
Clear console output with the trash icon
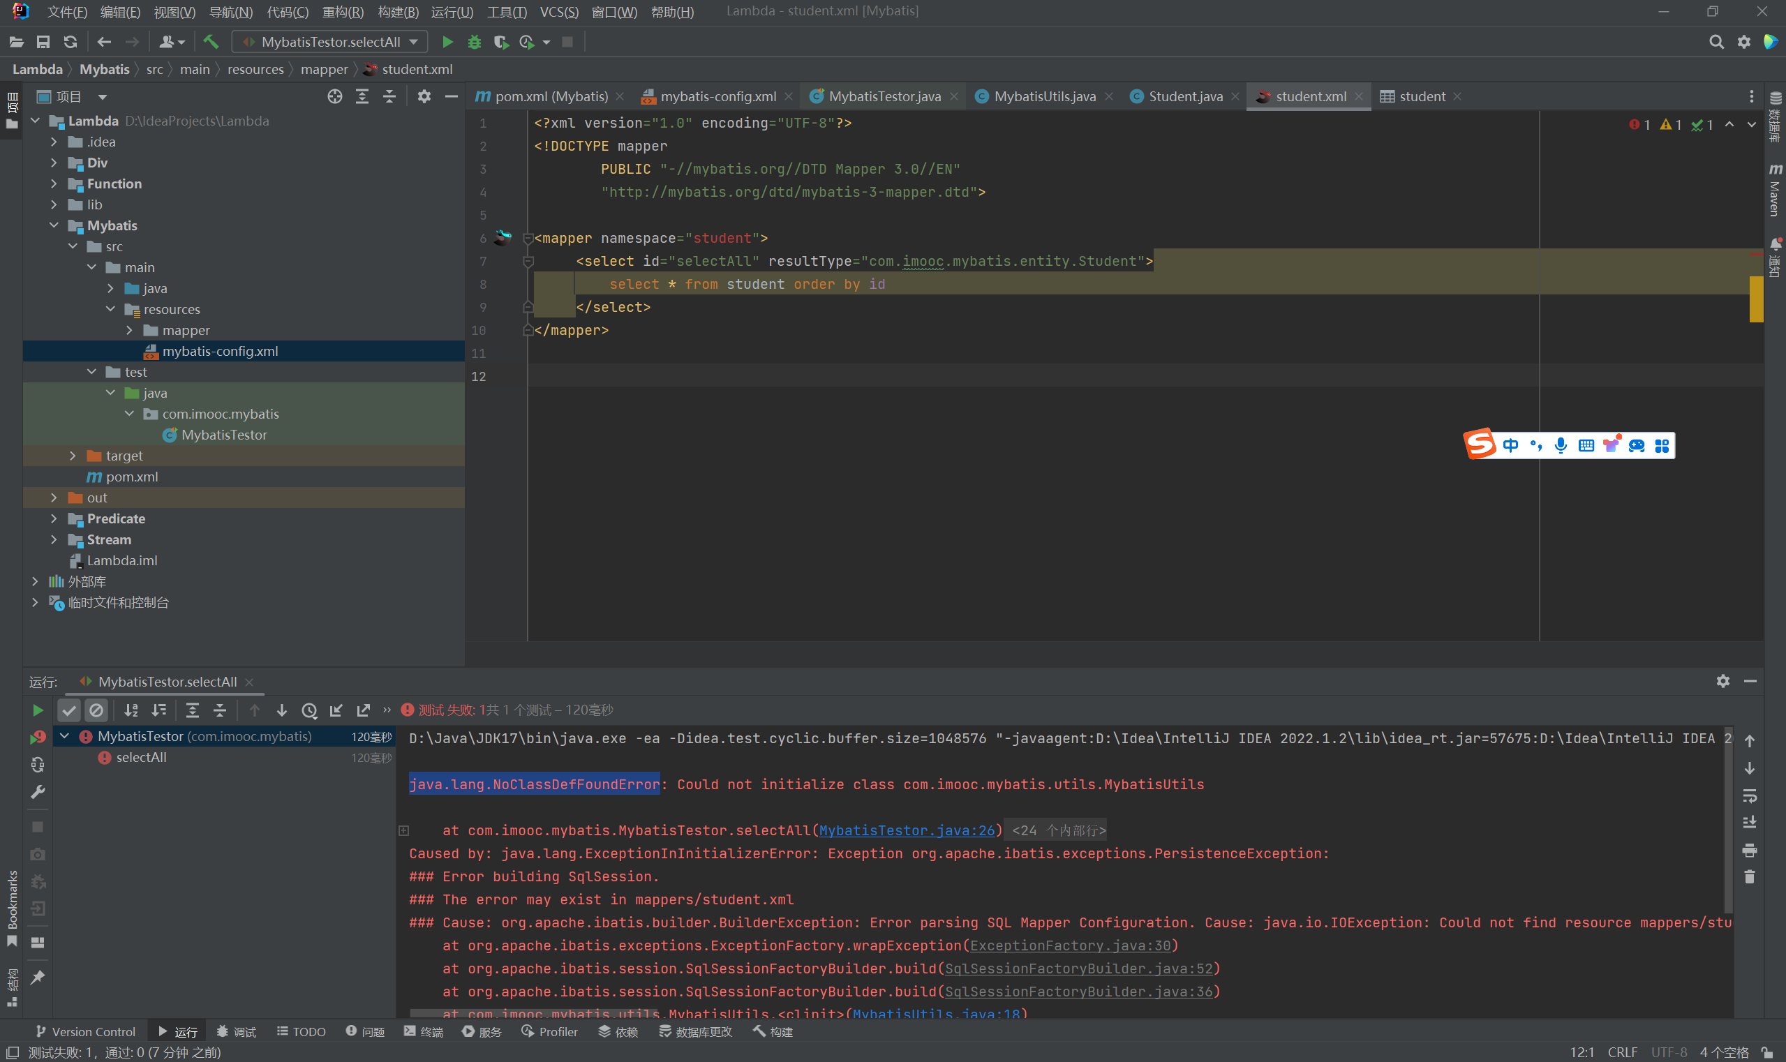coord(1749,876)
